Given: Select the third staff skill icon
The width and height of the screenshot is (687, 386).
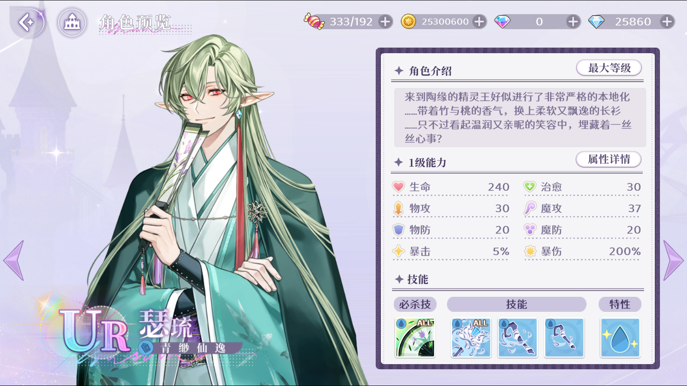Looking at the screenshot, I should 564,338.
